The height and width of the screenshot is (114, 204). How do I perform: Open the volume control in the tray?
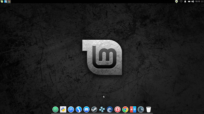pos(193,1)
